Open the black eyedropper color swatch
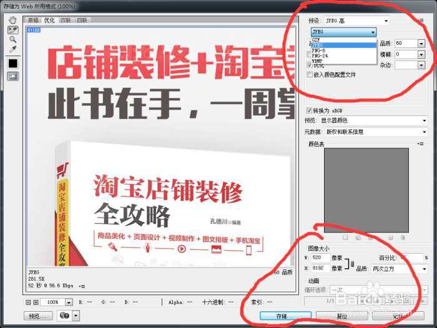 pyautogui.click(x=13, y=64)
